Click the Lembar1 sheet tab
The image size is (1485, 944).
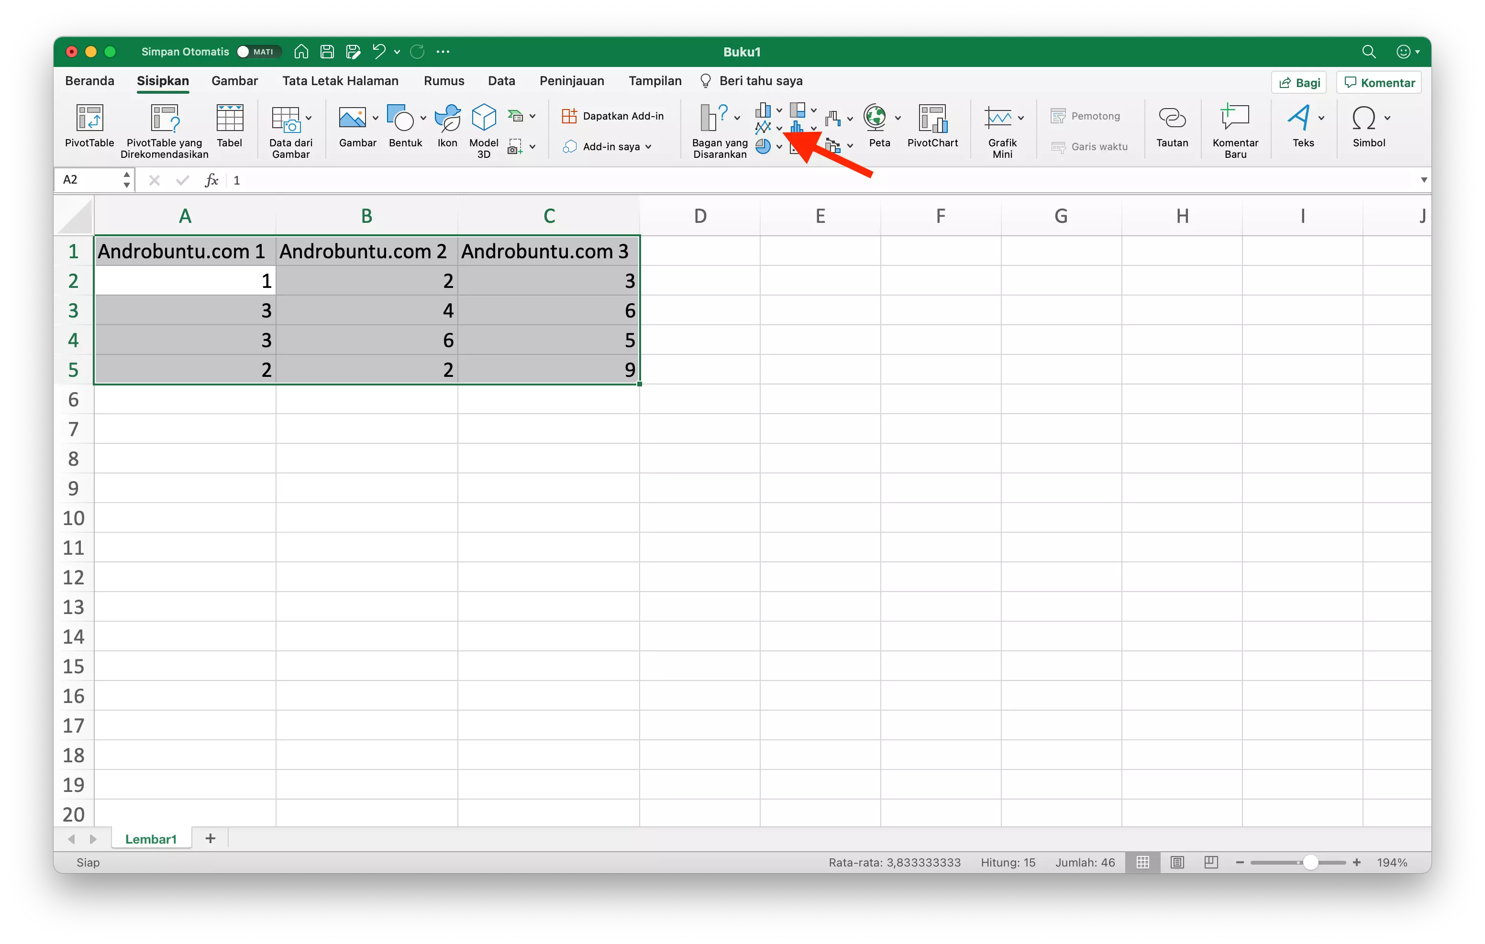(151, 839)
